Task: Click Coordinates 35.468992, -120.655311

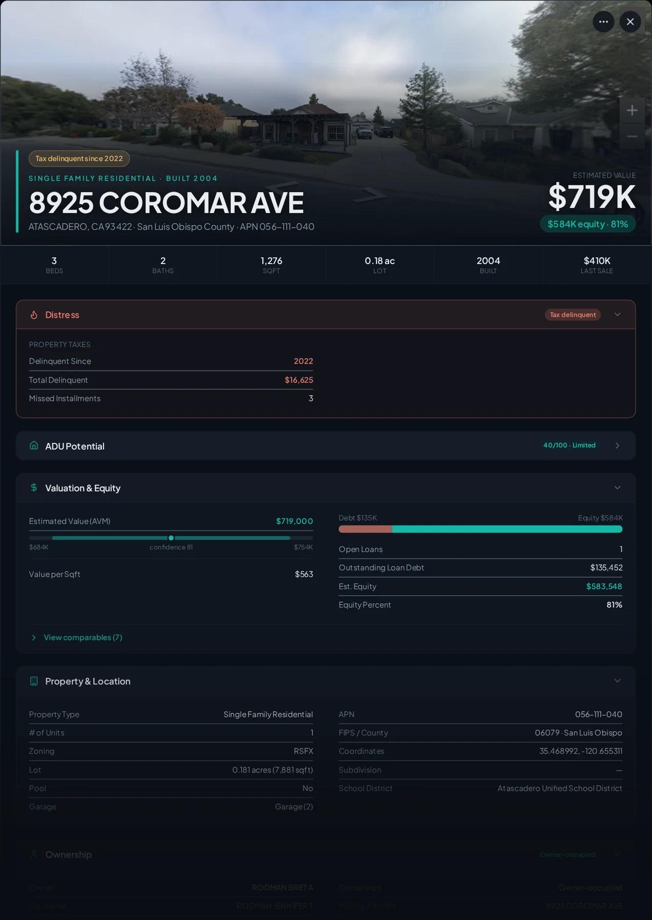Action: [x=581, y=751]
